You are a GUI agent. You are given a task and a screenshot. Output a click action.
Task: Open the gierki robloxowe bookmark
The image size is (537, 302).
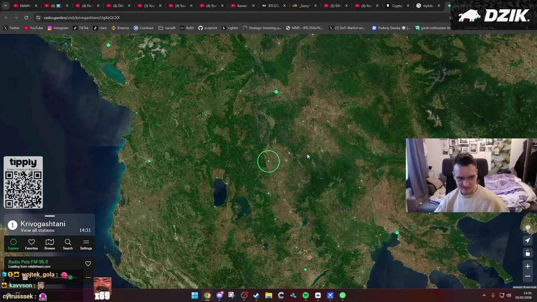pos(433,28)
